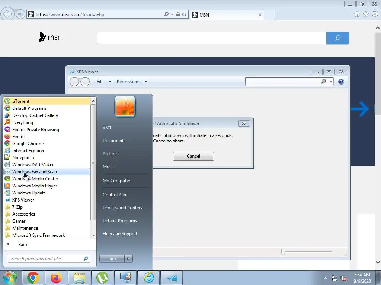This screenshot has height=285, width=381.
Task: Click the user account picture in Start menu
Action: point(125,107)
